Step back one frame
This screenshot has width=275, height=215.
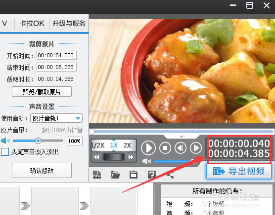[181, 148]
